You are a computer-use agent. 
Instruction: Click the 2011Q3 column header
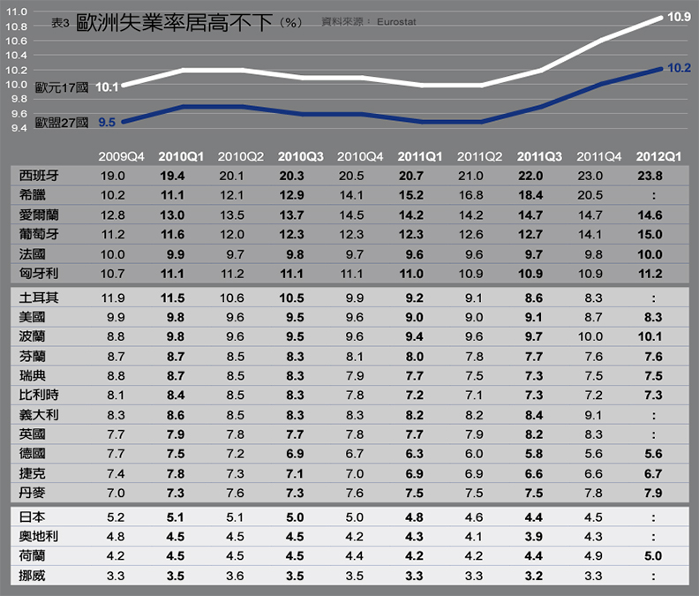(539, 156)
